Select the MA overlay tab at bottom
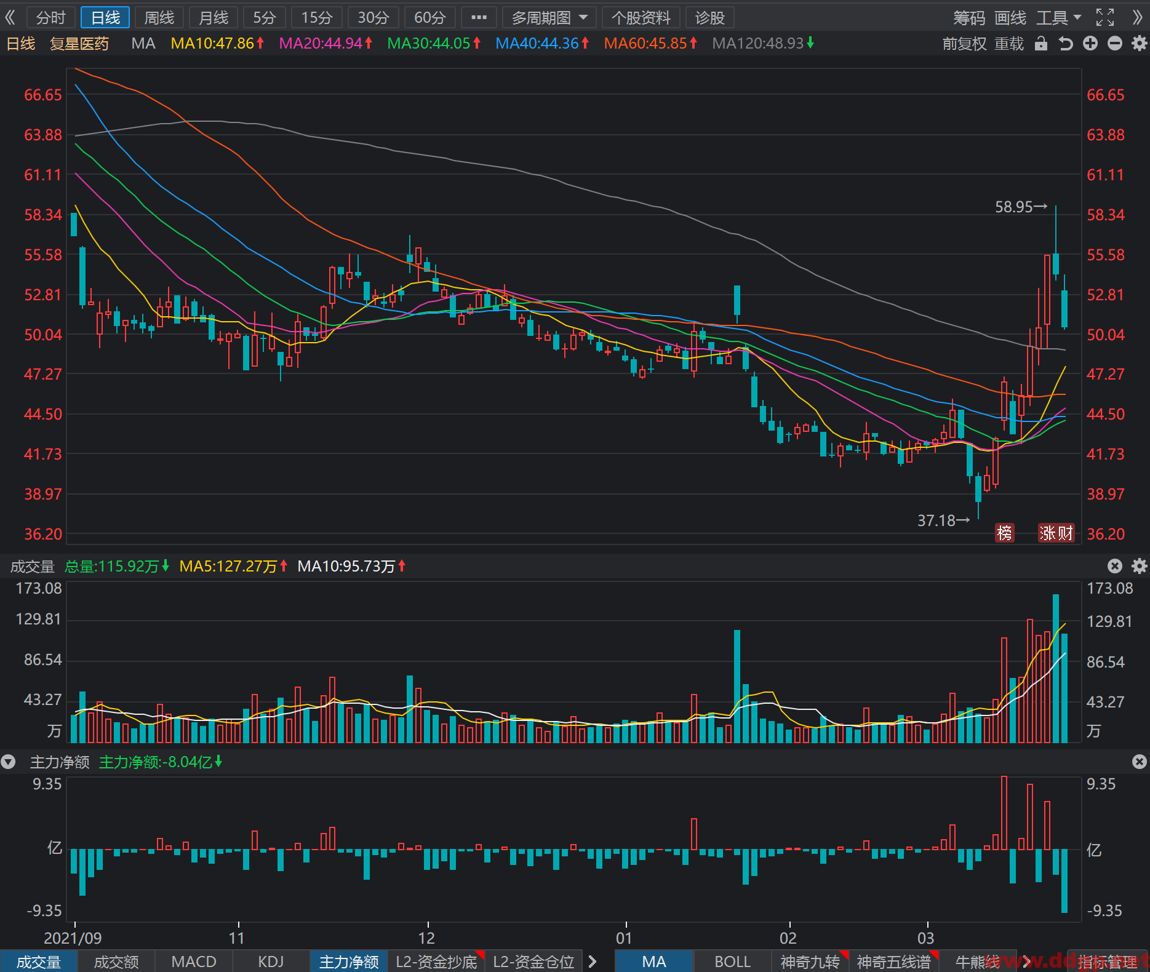This screenshot has width=1150, height=972. tap(654, 961)
